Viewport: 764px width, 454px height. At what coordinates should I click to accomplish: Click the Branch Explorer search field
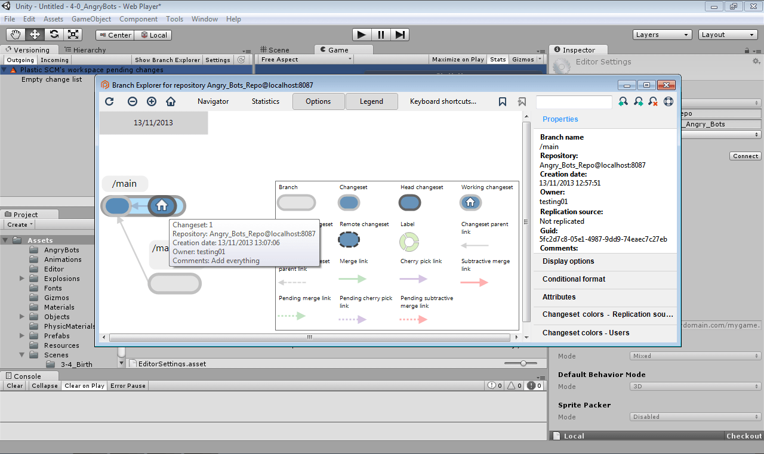(x=573, y=101)
